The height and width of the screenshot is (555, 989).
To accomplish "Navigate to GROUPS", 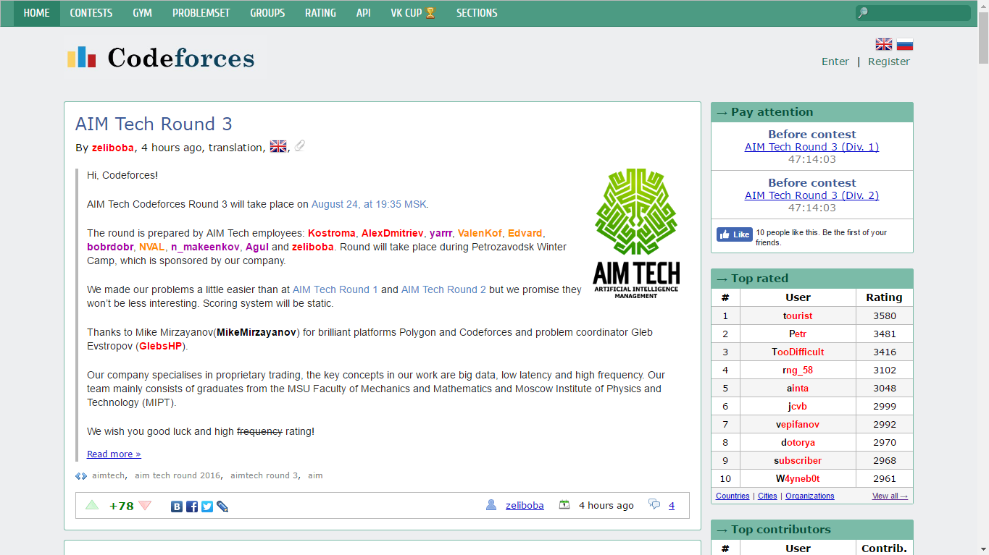I will click(x=267, y=13).
